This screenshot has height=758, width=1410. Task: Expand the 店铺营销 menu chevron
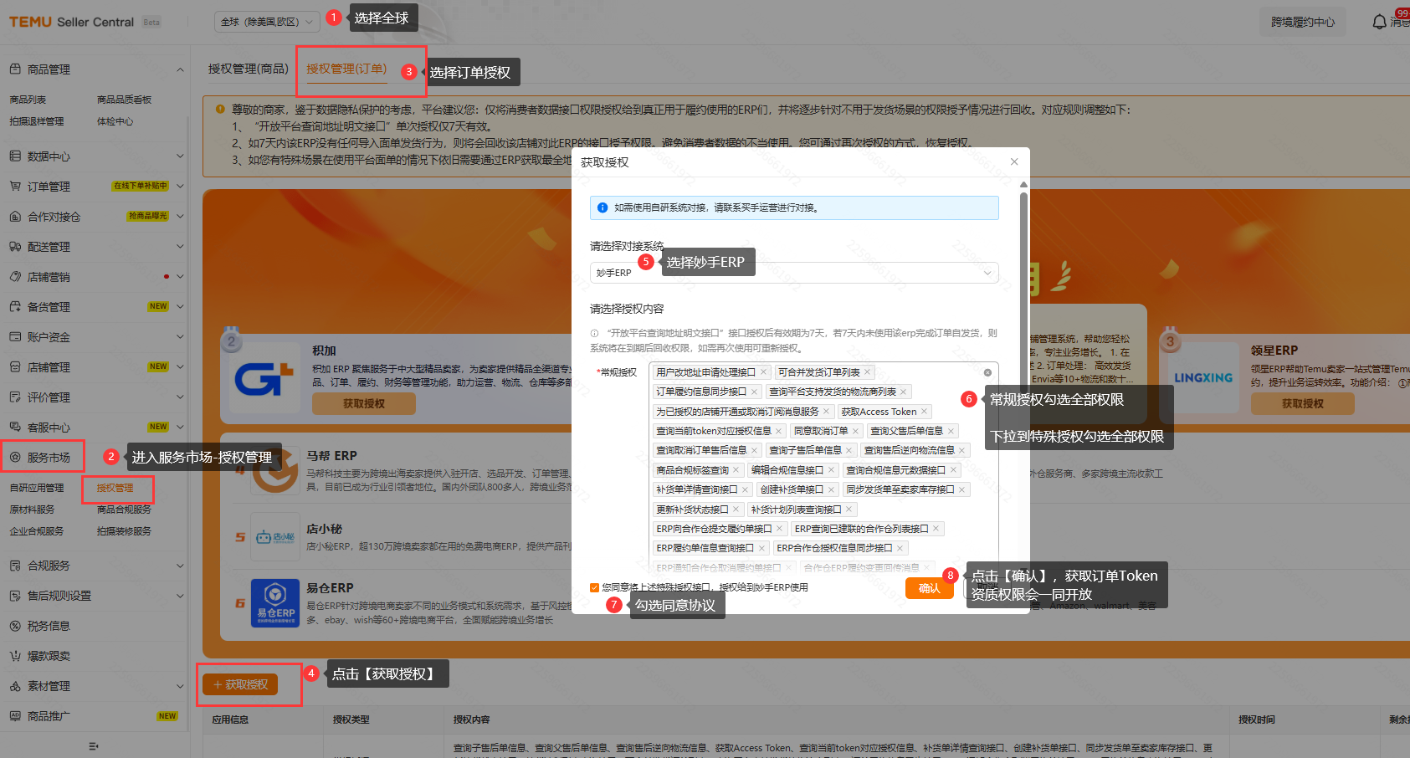click(180, 277)
